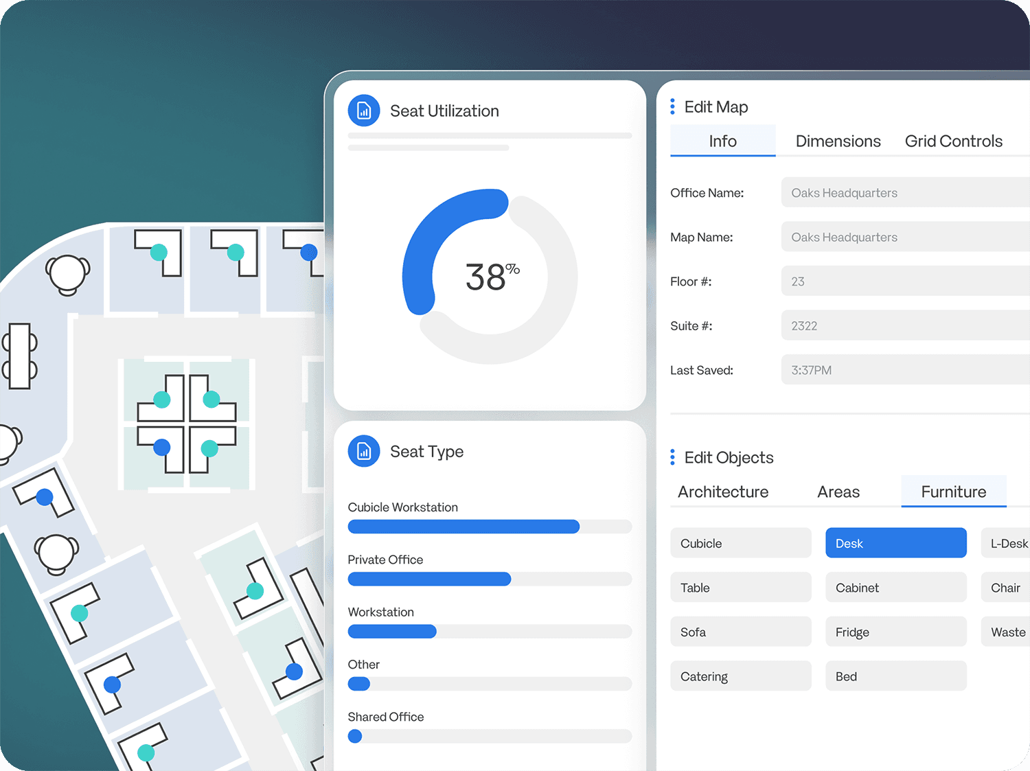Image resolution: width=1030 pixels, height=771 pixels.
Task: Pick the Chair furniture button
Action: click(1006, 588)
